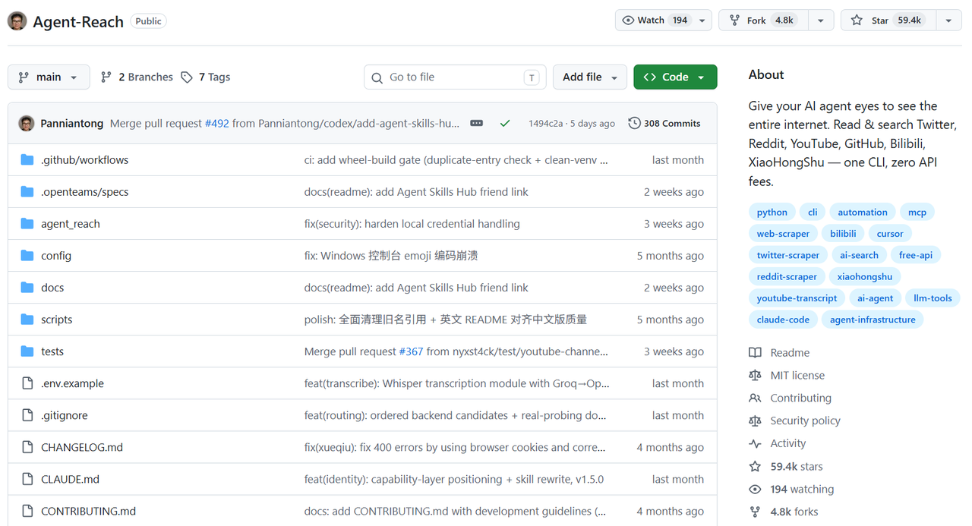Star the Agent-Reach repository

pyautogui.click(x=888, y=20)
